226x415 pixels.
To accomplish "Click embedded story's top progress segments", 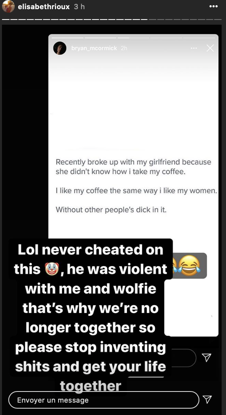I will pyautogui.click(x=133, y=37).
